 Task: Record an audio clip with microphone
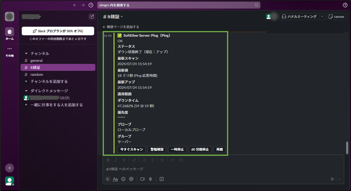(150, 179)
